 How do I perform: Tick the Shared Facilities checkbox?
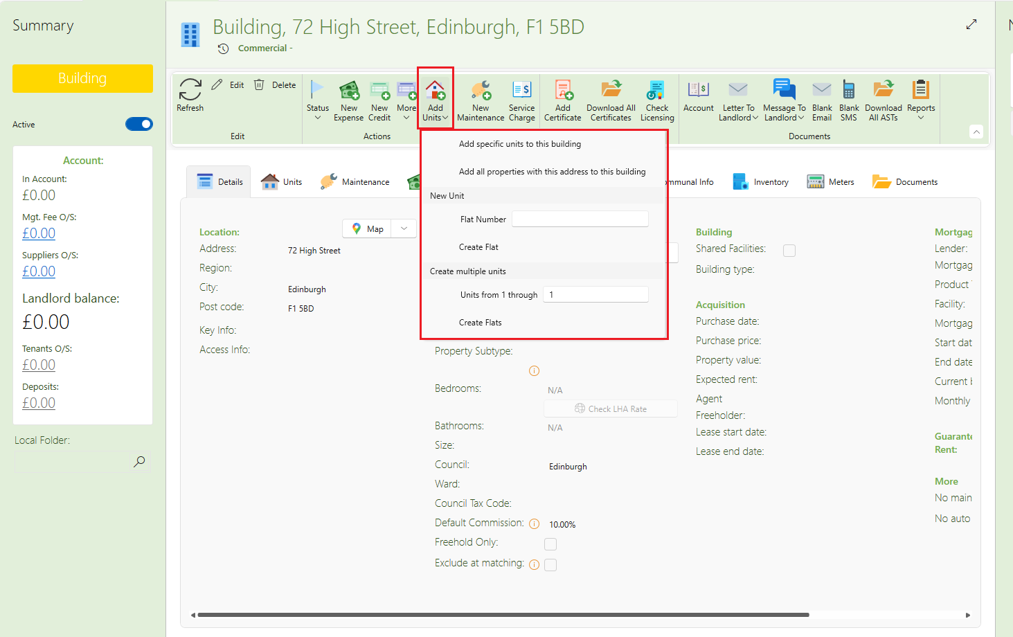click(x=789, y=251)
